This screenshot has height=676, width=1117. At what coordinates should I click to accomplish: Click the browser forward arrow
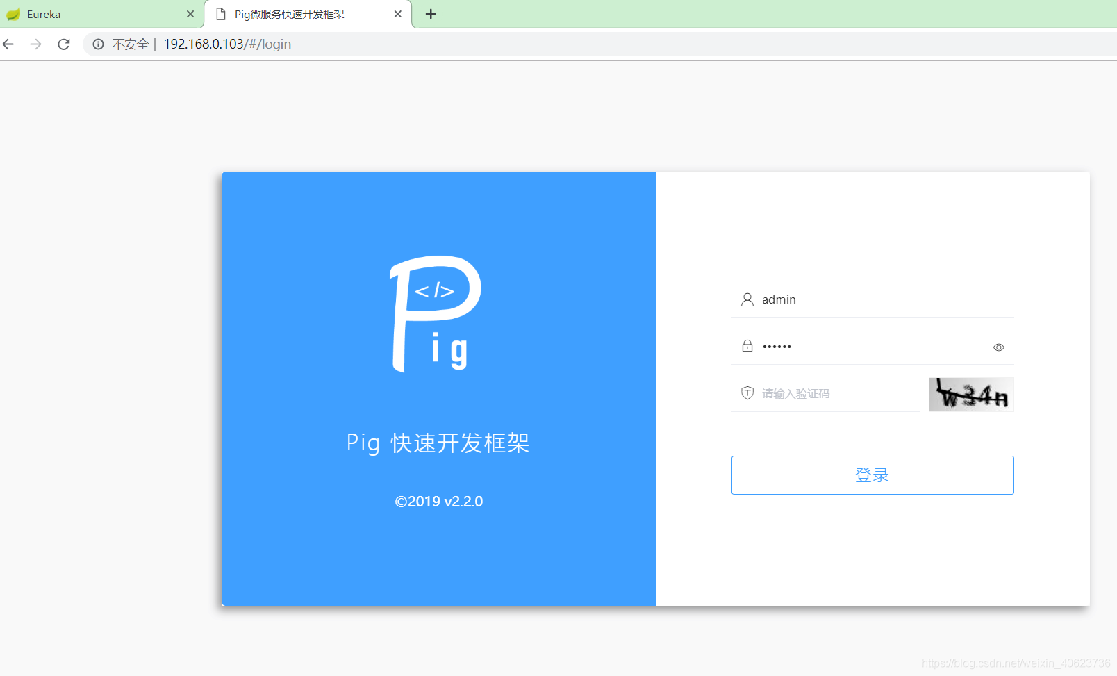[x=35, y=44]
